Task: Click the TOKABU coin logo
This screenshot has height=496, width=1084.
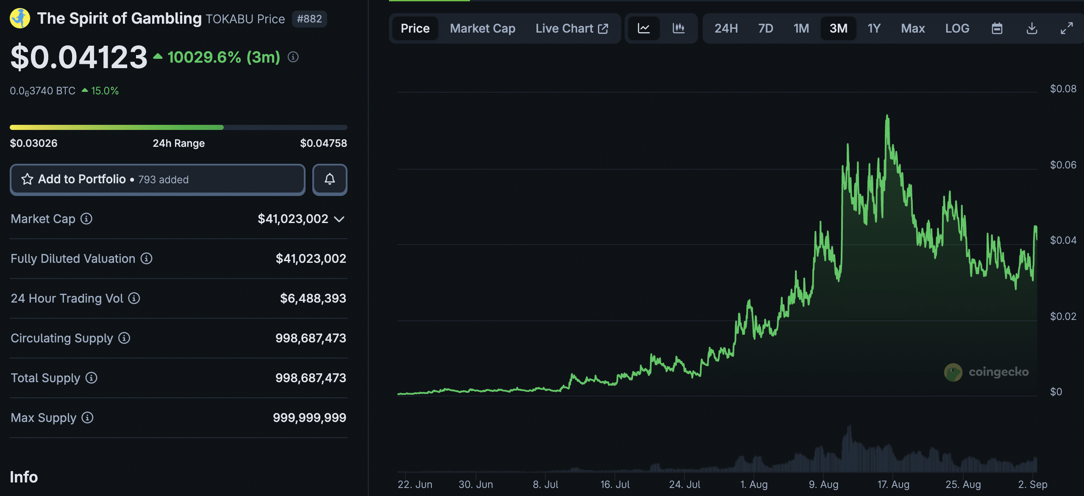Action: 20,19
